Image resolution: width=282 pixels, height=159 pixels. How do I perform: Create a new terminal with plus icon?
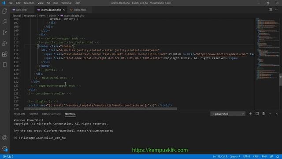pos(250,114)
